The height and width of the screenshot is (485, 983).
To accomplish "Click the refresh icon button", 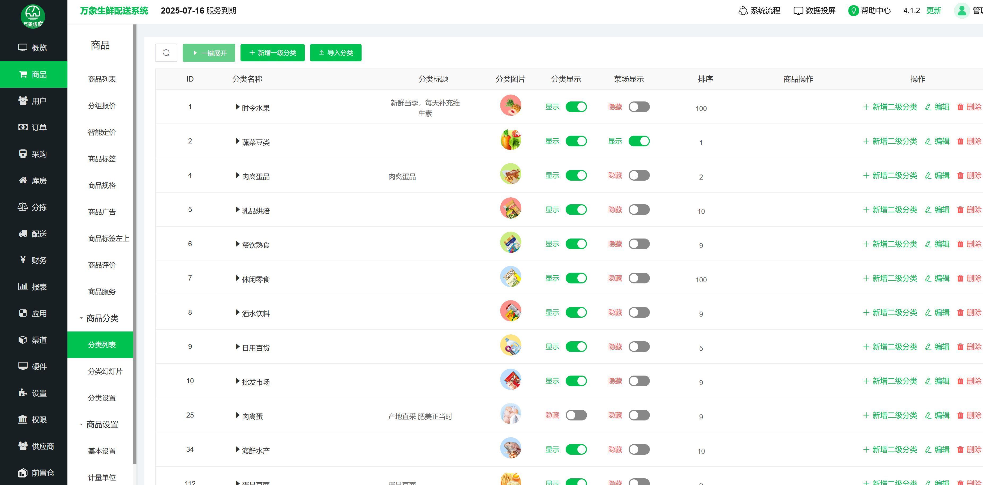I will coord(166,53).
